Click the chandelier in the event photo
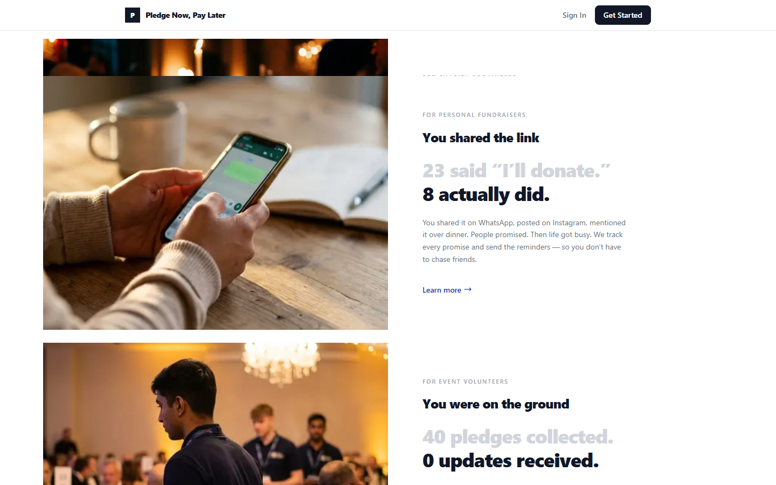 point(280,360)
